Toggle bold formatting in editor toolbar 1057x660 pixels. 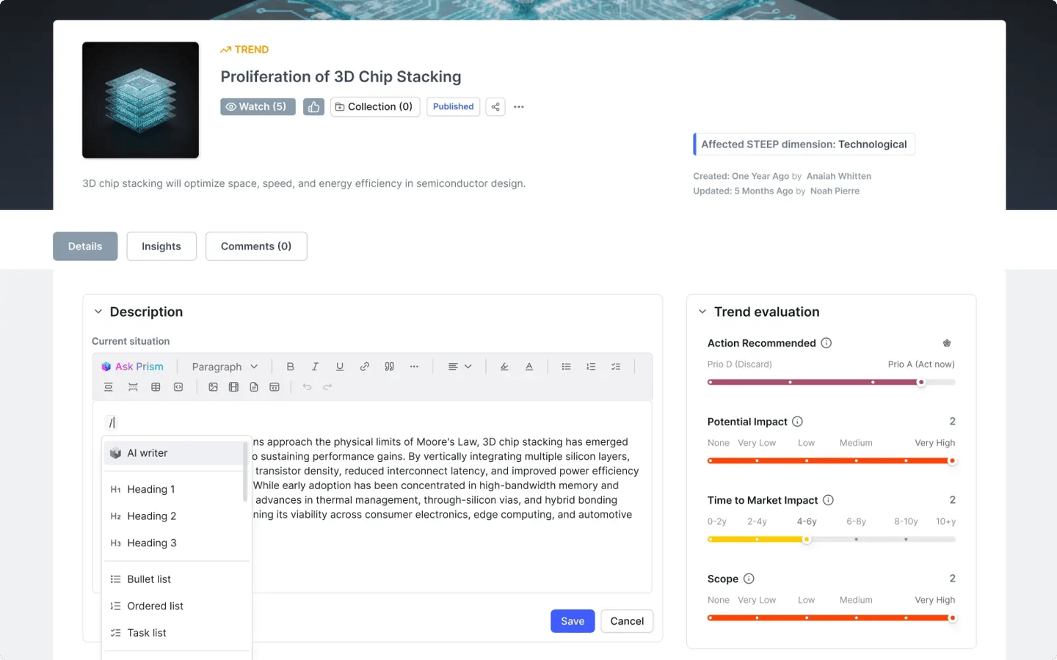[x=290, y=367]
